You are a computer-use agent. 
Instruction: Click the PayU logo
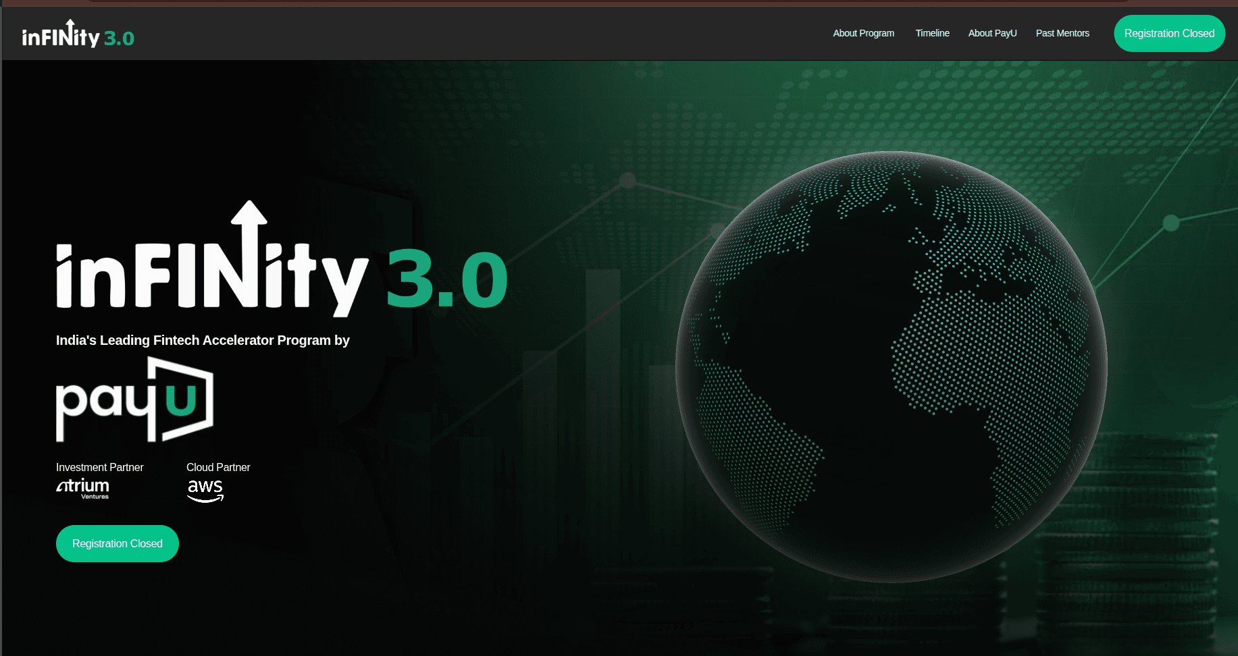coord(134,400)
